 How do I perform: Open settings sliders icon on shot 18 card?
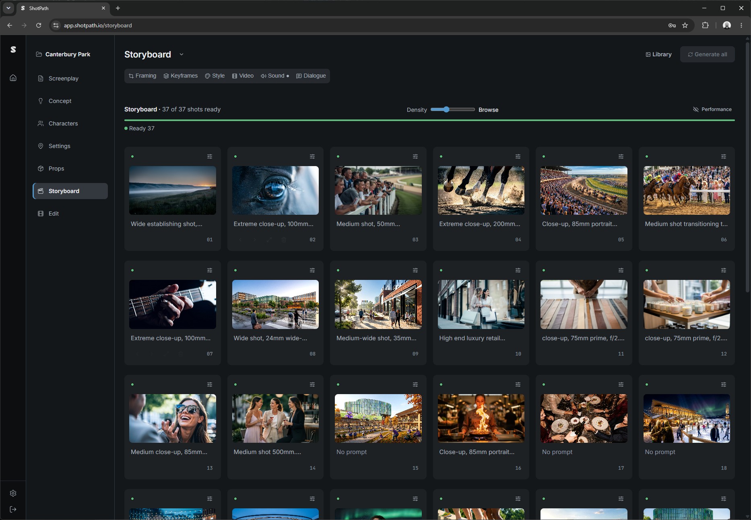pos(724,384)
